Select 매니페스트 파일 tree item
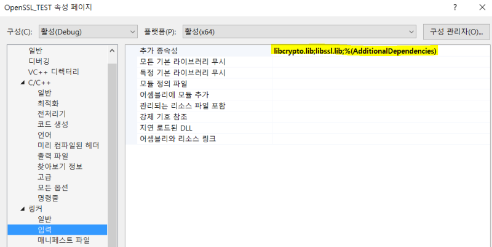 tap(63, 241)
